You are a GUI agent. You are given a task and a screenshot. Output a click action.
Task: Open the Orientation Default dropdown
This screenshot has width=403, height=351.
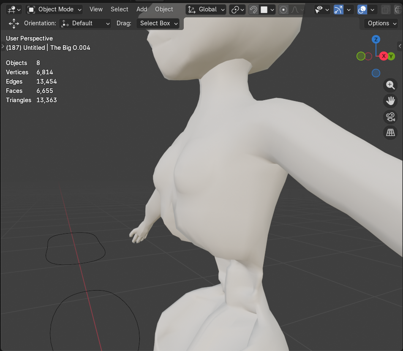click(x=85, y=23)
